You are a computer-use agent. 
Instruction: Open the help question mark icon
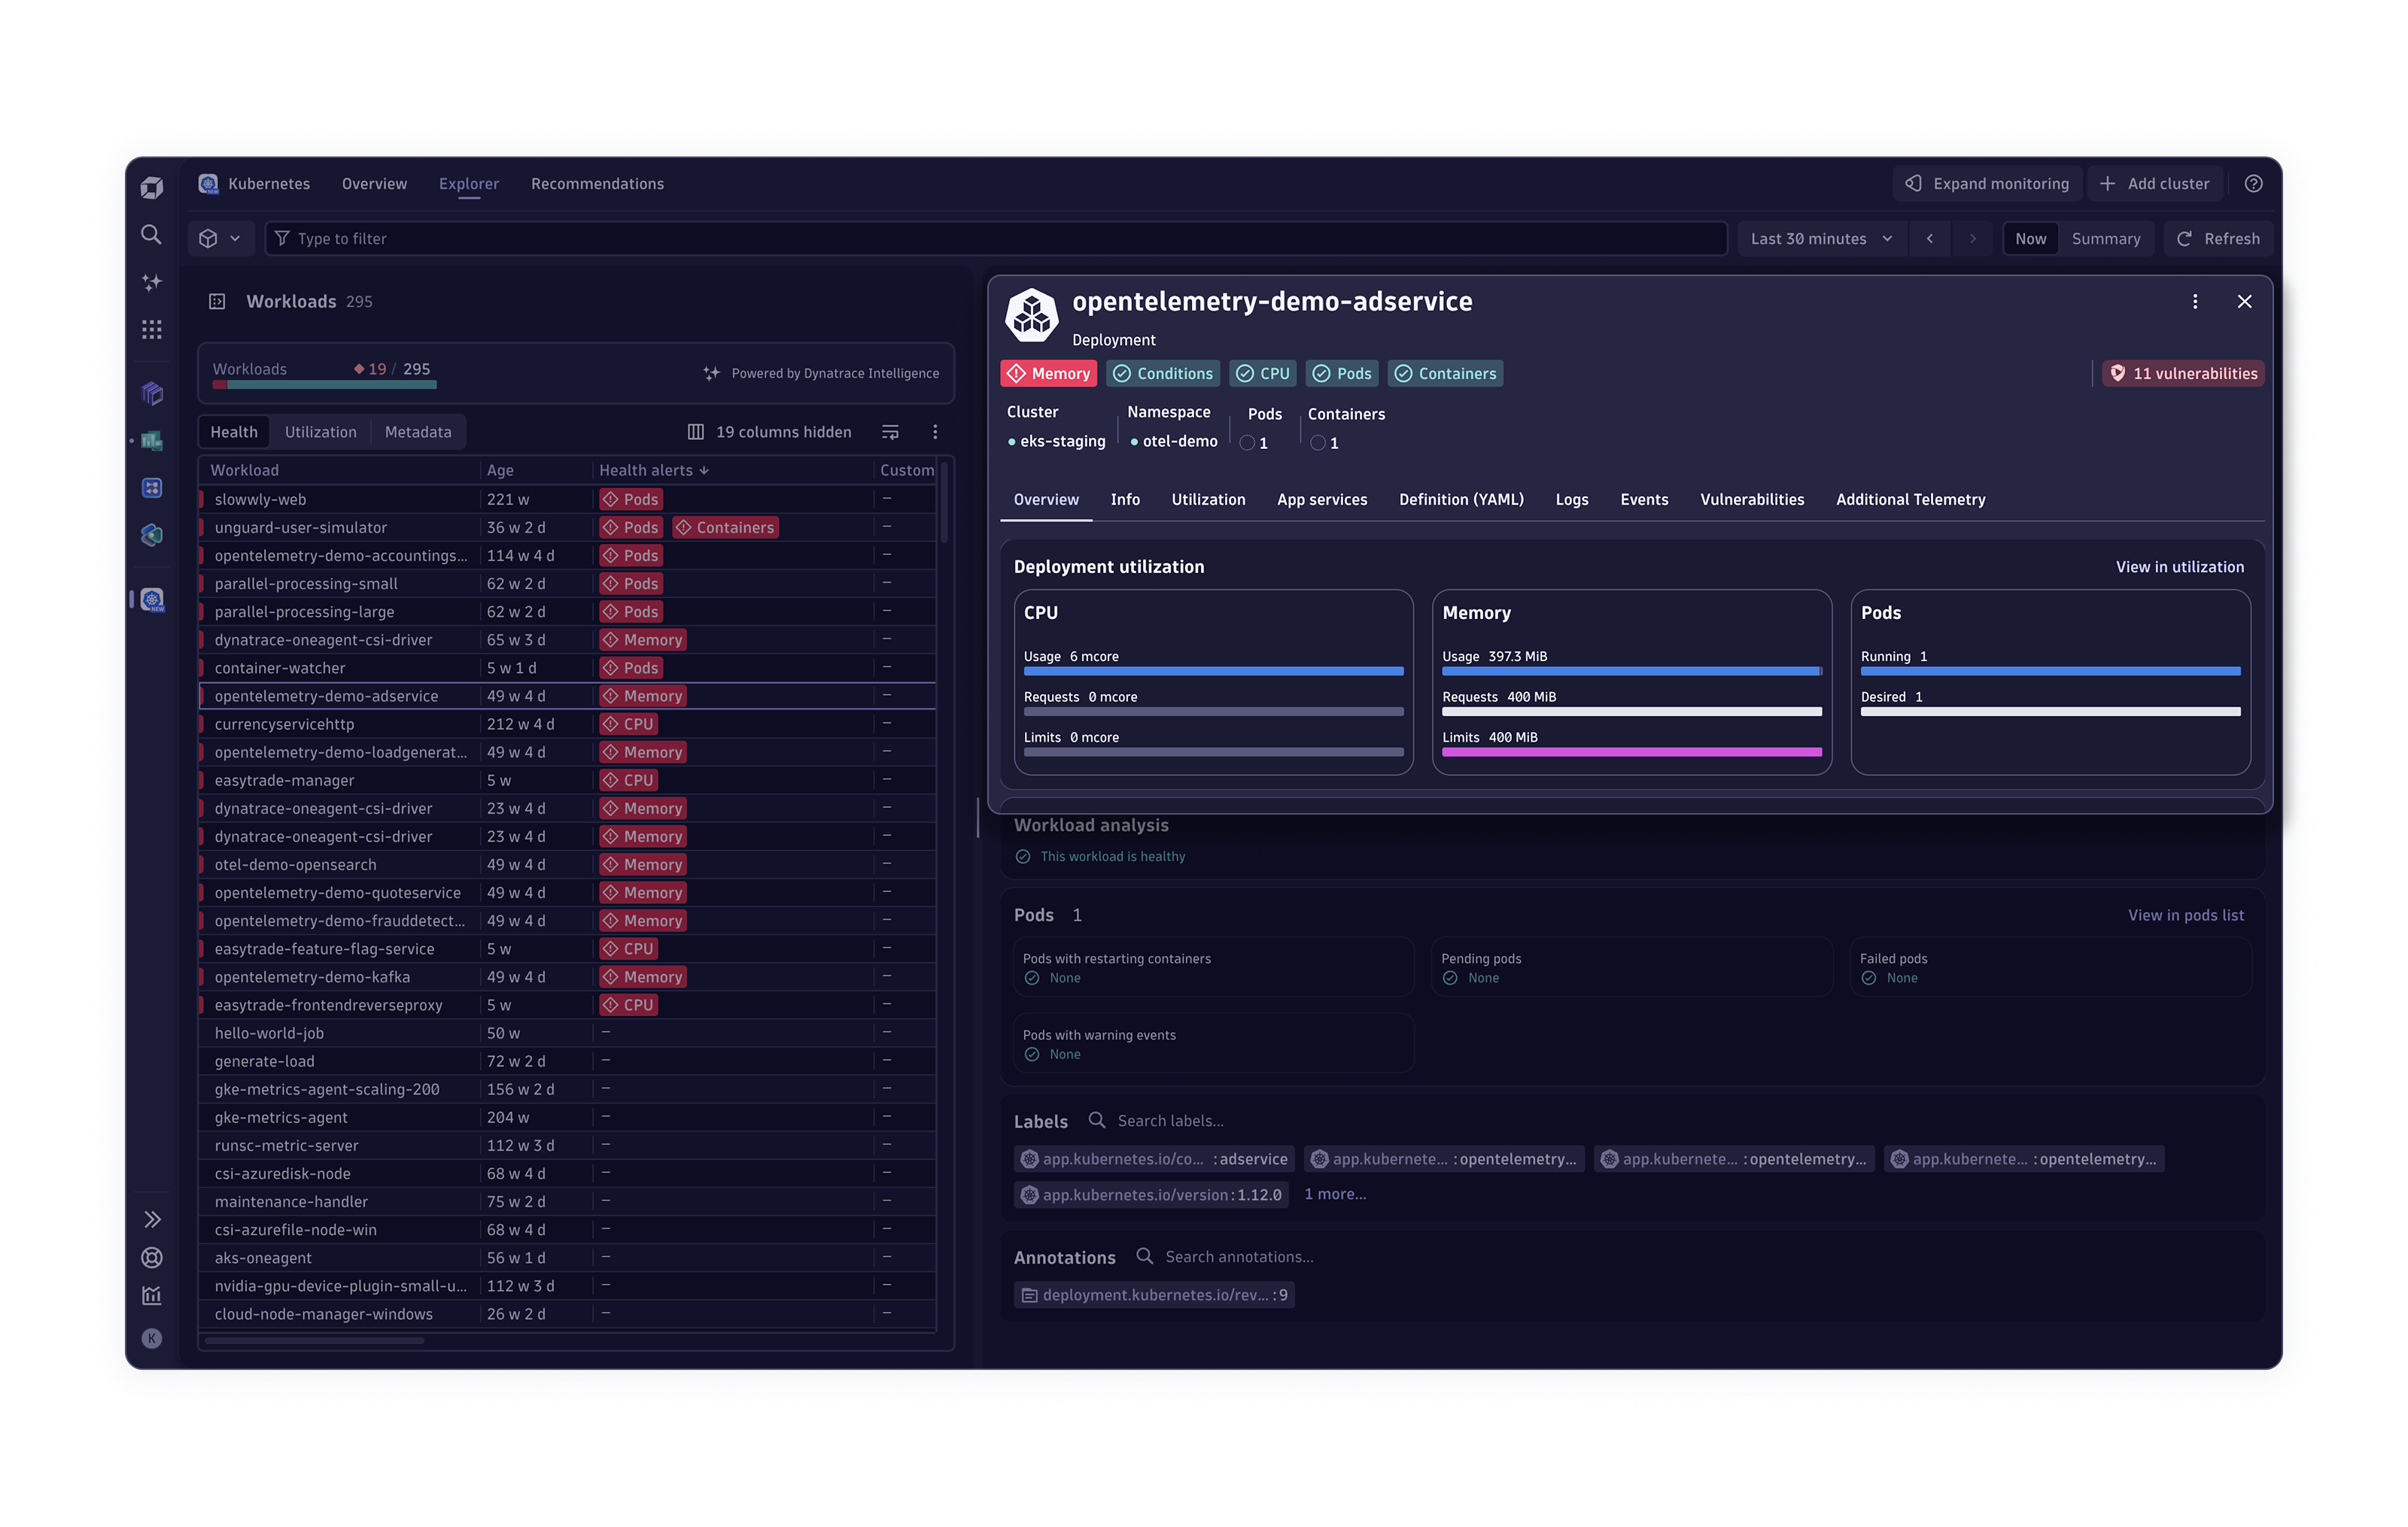click(2253, 184)
